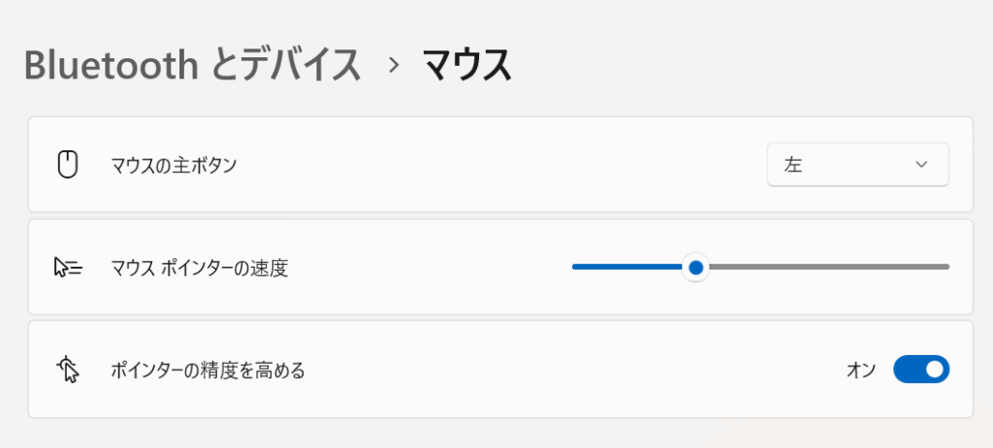
Task: Click the ポインターの精度を高める label
Action: (208, 370)
